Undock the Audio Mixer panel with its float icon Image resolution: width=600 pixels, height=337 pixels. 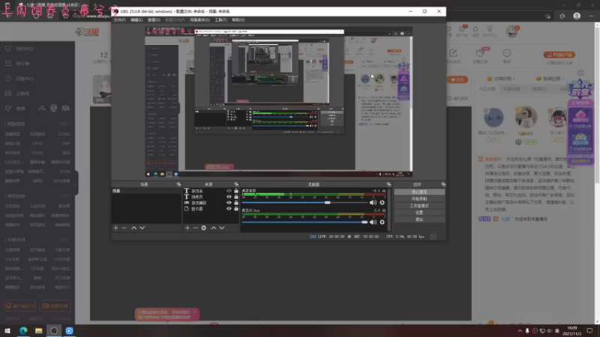tap(388, 184)
